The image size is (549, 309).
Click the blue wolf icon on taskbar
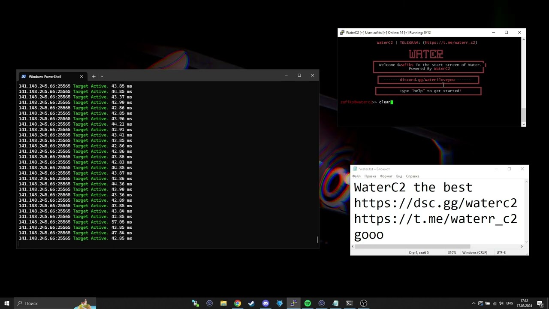280,303
